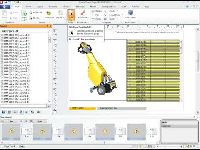Image resolution: width=200 pixels, height=150 pixels.
Task: Click the parts list search input field
Action: [24, 106]
